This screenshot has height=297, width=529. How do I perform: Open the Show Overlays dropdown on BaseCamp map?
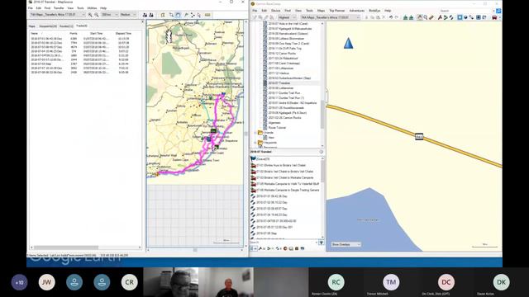click(346, 244)
